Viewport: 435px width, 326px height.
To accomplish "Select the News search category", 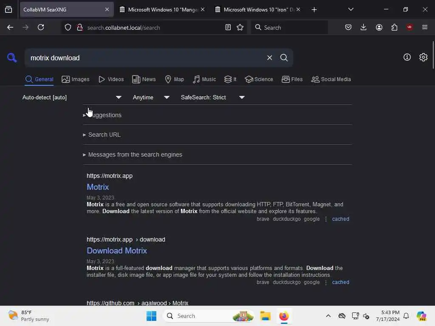I will click(x=144, y=79).
